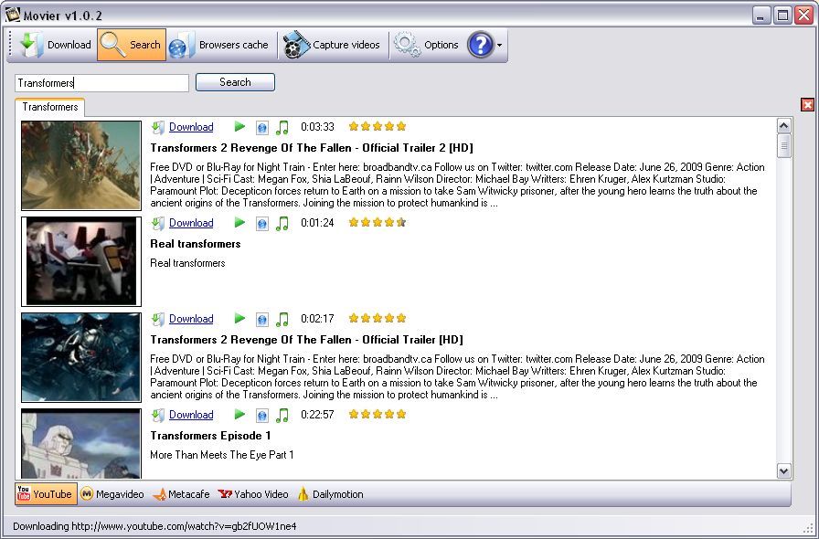Maximize the Movier window
The width and height of the screenshot is (819, 539).
tap(783, 16)
